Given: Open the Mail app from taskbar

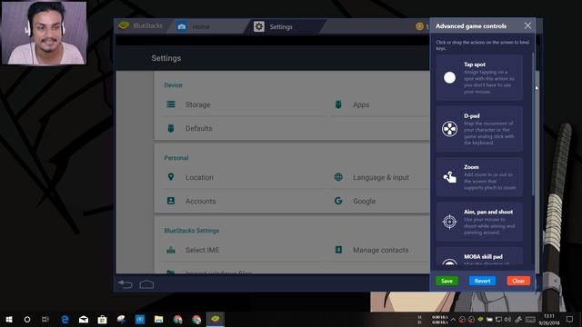Looking at the screenshot, I should coord(84,319).
